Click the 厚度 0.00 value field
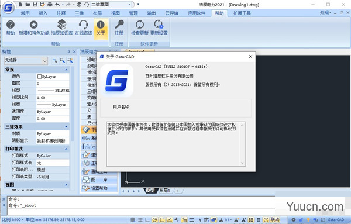The width and height of the screenshot is (351, 224). point(53,119)
